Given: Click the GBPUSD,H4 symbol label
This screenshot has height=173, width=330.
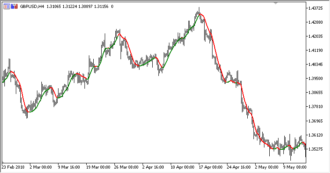Looking at the screenshot, I should pyautogui.click(x=32, y=7).
